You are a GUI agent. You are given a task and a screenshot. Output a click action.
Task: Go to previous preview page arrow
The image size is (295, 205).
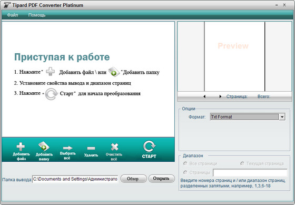204,96
